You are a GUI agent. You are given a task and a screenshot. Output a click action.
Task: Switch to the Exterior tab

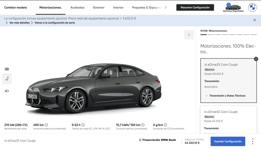point(99,7)
